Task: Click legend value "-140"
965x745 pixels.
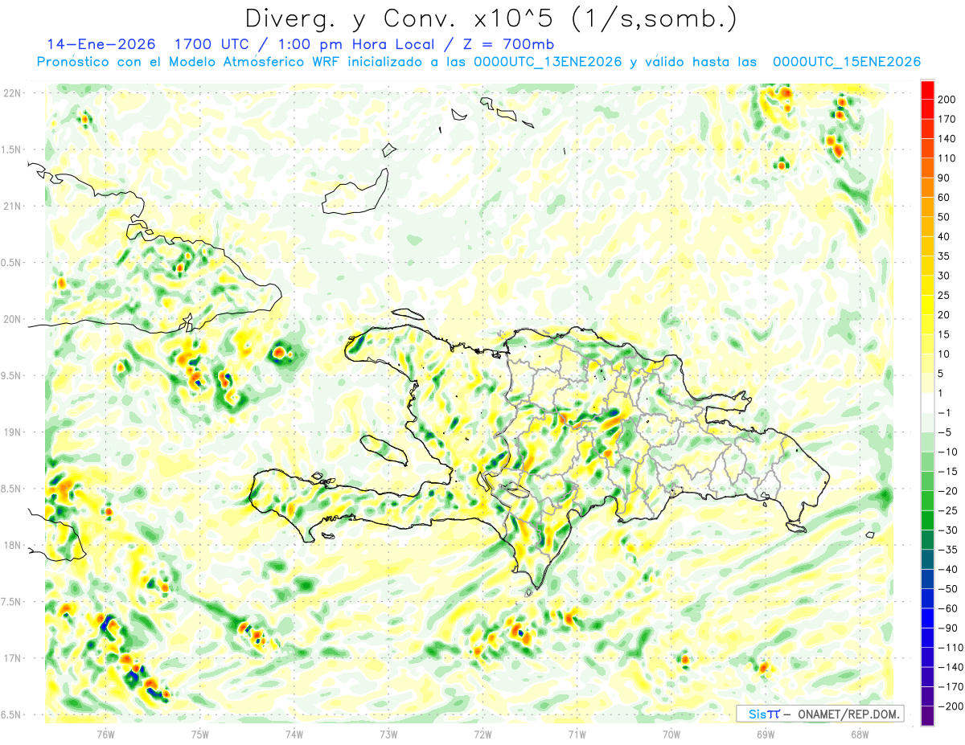Action: click(x=951, y=668)
